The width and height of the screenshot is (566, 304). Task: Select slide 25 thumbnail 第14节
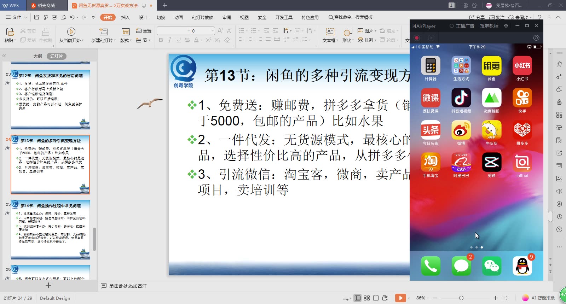click(x=50, y=229)
